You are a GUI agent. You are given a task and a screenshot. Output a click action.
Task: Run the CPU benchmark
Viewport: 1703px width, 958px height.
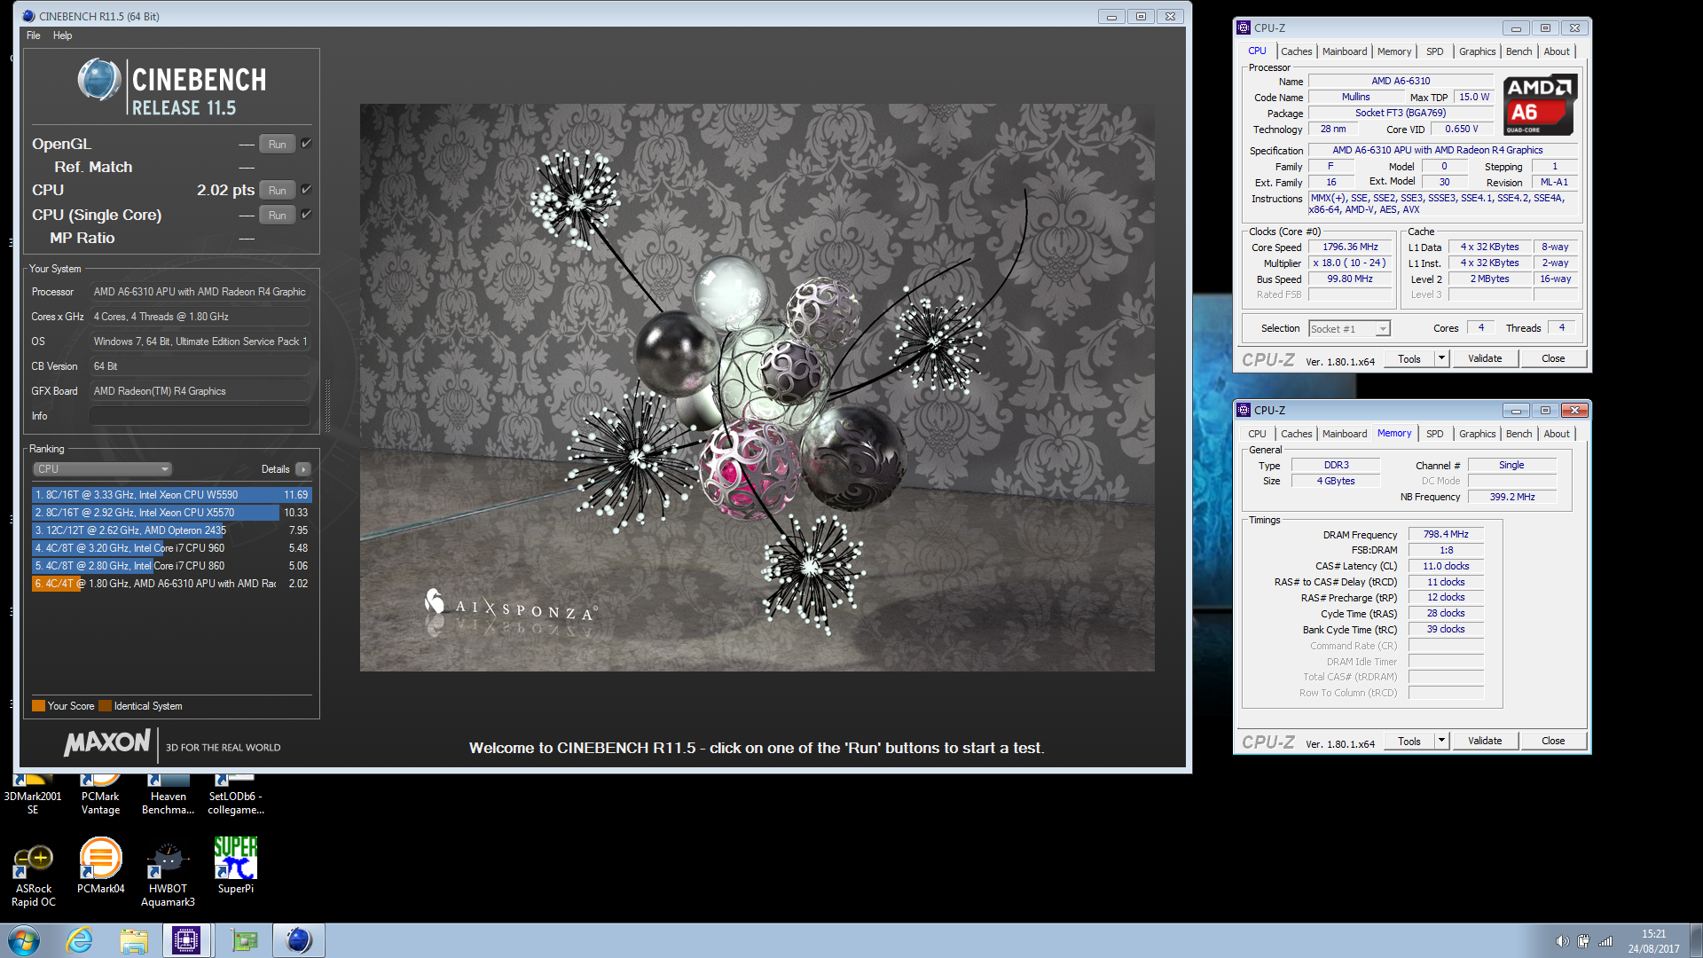(x=278, y=190)
